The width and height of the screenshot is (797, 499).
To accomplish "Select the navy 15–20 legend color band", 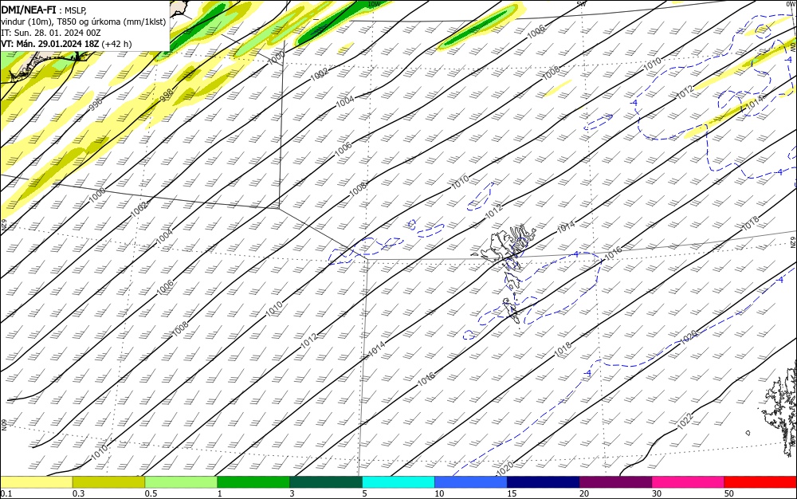I will [543, 482].
